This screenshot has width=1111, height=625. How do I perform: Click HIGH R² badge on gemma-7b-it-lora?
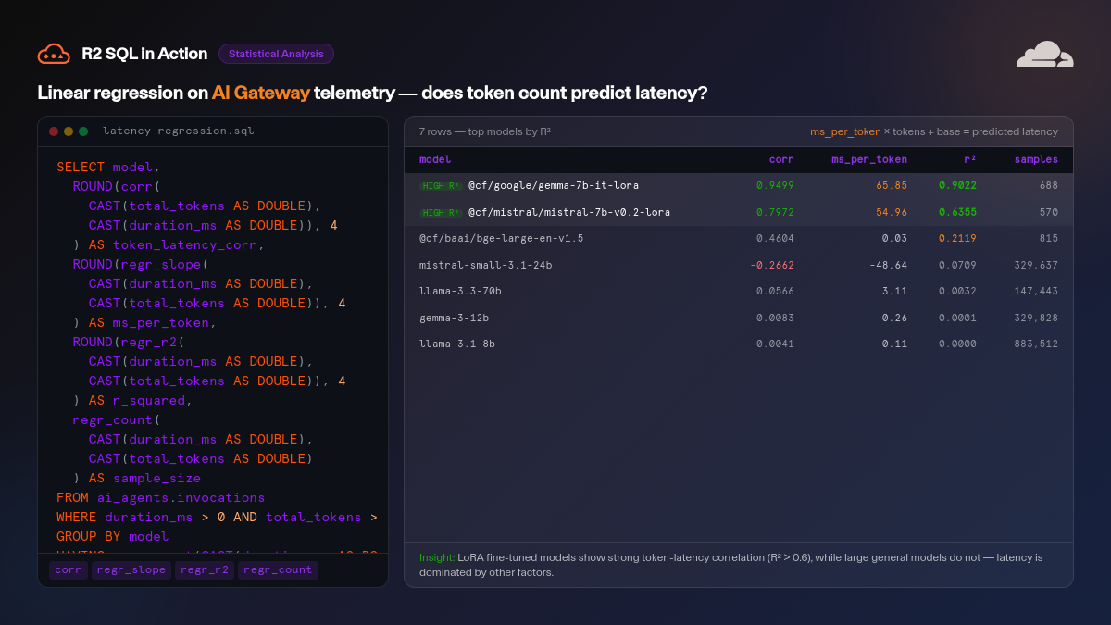440,186
